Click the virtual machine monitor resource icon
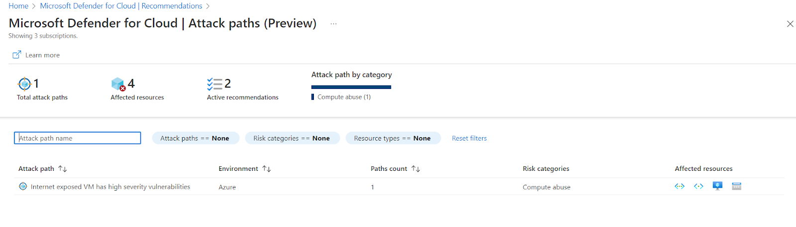 tap(717, 186)
